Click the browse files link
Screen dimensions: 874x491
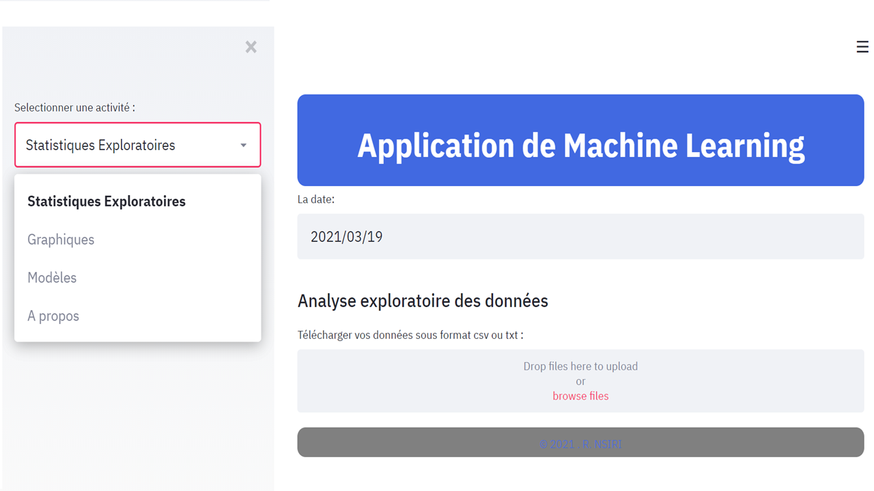tap(580, 396)
